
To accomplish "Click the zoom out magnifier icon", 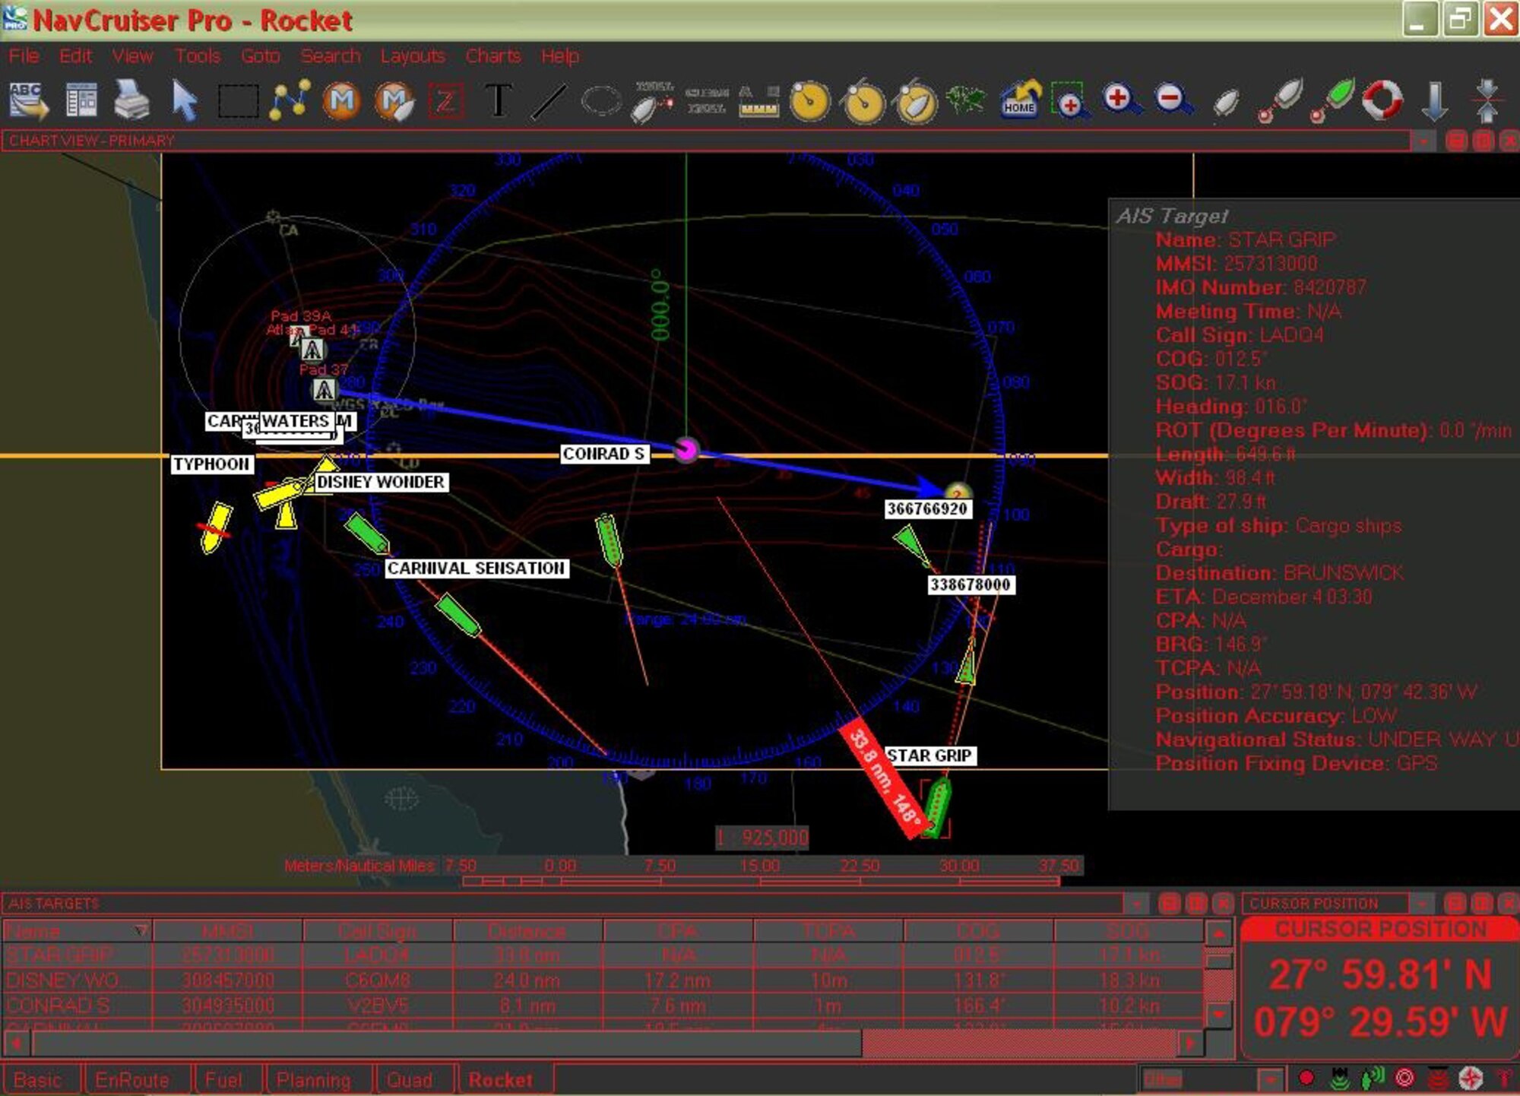I will click(x=1173, y=100).
